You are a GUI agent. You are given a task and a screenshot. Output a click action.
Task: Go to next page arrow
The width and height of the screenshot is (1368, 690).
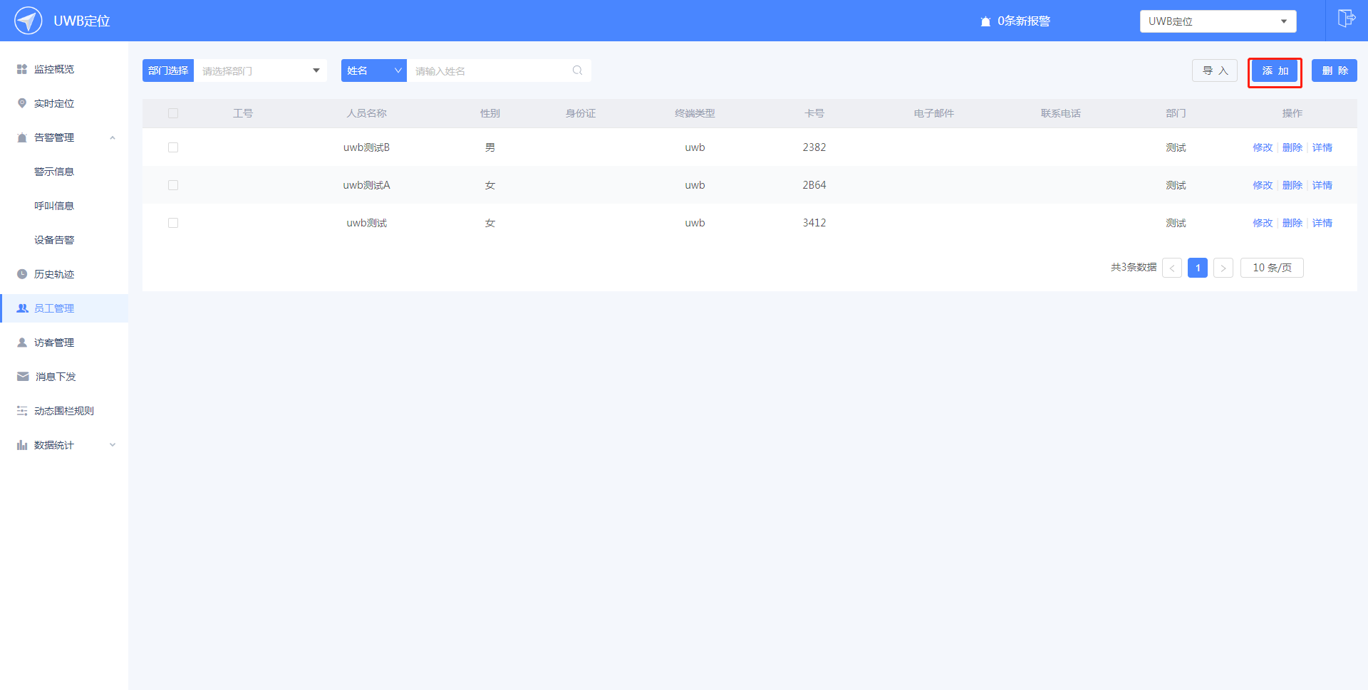1223,268
